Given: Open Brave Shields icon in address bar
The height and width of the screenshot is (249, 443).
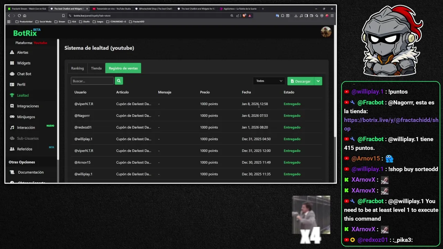Looking at the screenshot, I should pyautogui.click(x=244, y=16).
